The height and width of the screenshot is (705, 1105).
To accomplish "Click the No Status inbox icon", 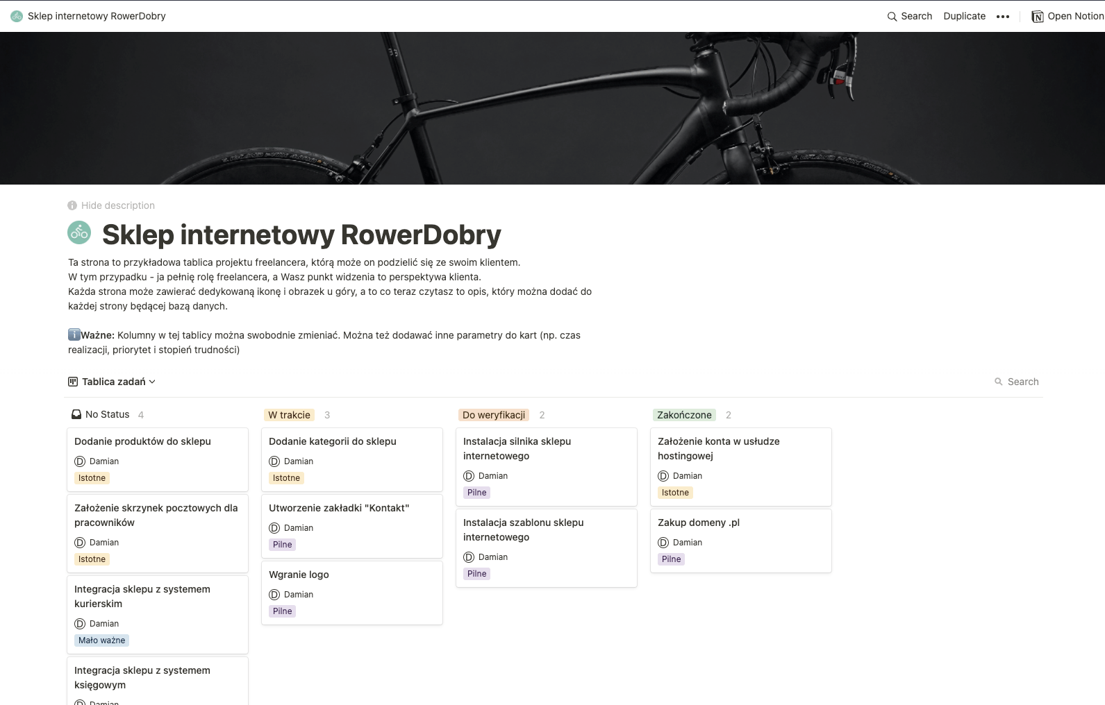I will click(x=76, y=415).
